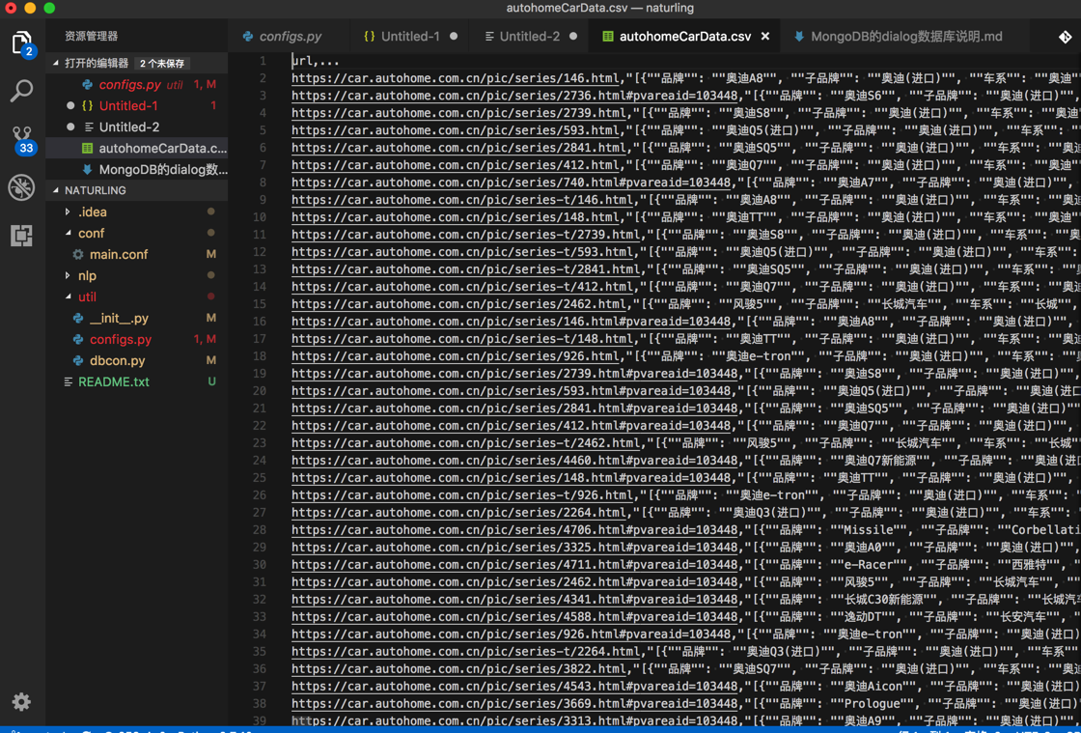
Task: Select the autohomeCarData.csv tab
Action: click(x=684, y=37)
